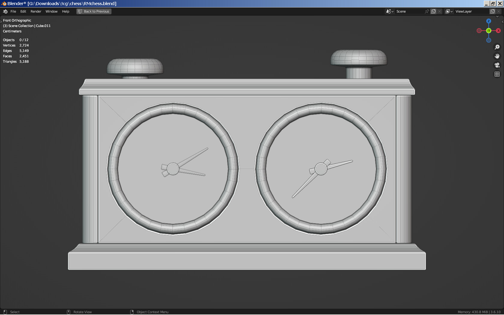
Task: Click the Scene name field
Action: pyautogui.click(x=409, y=11)
